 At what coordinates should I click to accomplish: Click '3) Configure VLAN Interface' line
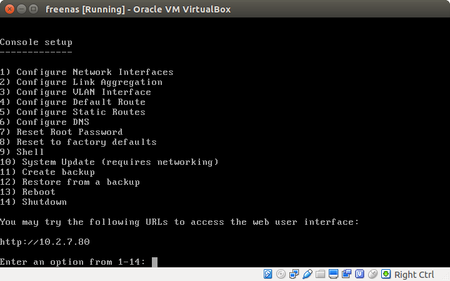[x=76, y=92]
